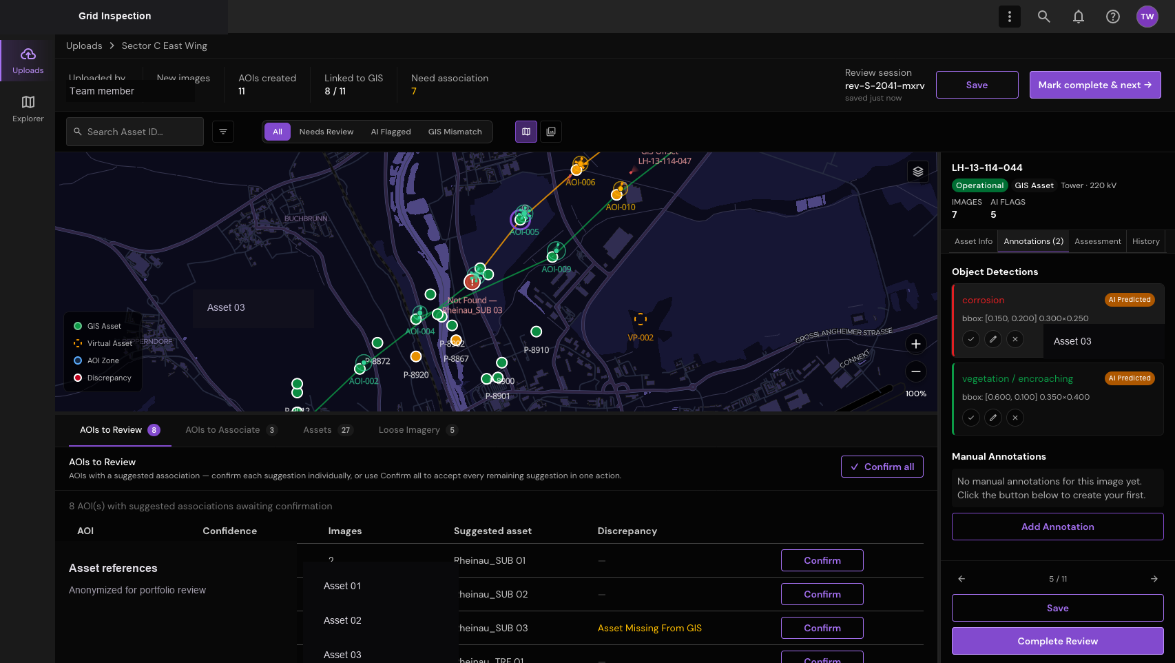Click the Uploads breadcrumb link
This screenshot has height=663, width=1175.
[84, 45]
